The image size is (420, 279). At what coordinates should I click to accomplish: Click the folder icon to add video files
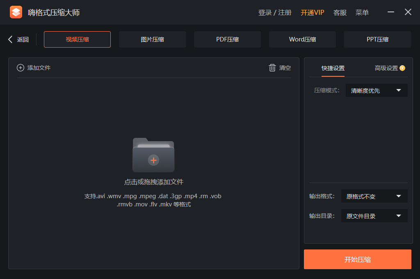tap(153, 155)
